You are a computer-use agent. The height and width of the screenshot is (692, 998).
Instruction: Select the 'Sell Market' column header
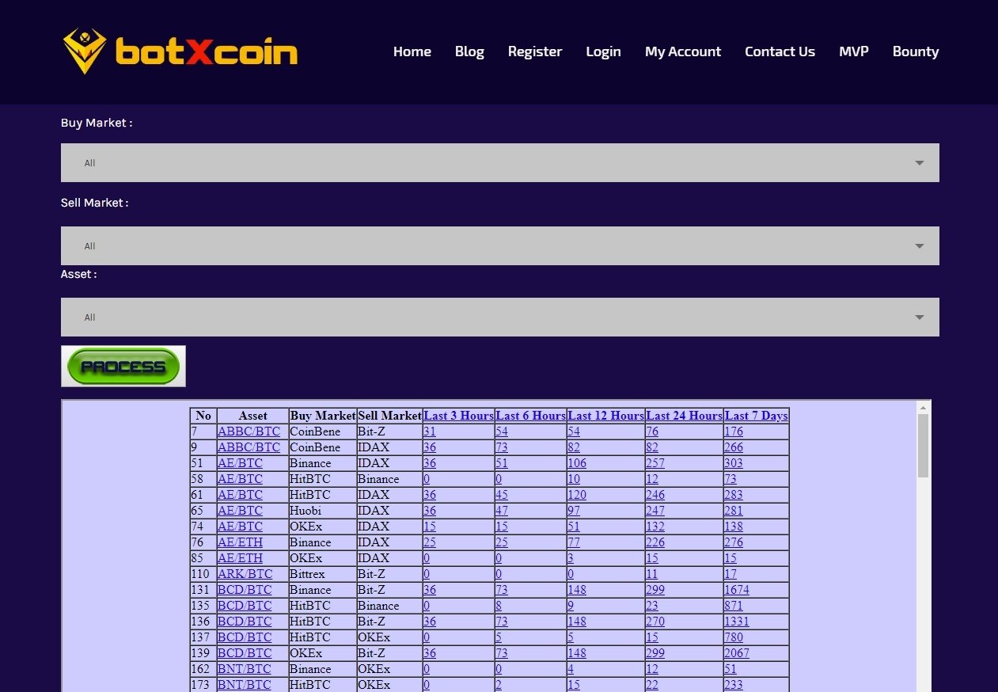click(x=390, y=416)
